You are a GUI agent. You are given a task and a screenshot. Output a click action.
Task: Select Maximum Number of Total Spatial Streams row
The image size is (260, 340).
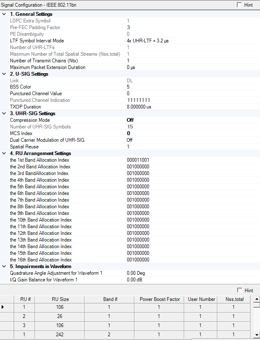coord(134,54)
